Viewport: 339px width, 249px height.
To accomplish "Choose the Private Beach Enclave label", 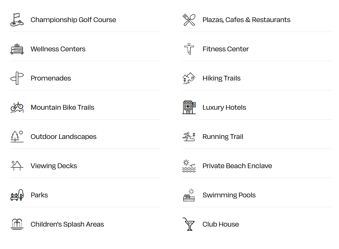I will tap(237, 166).
